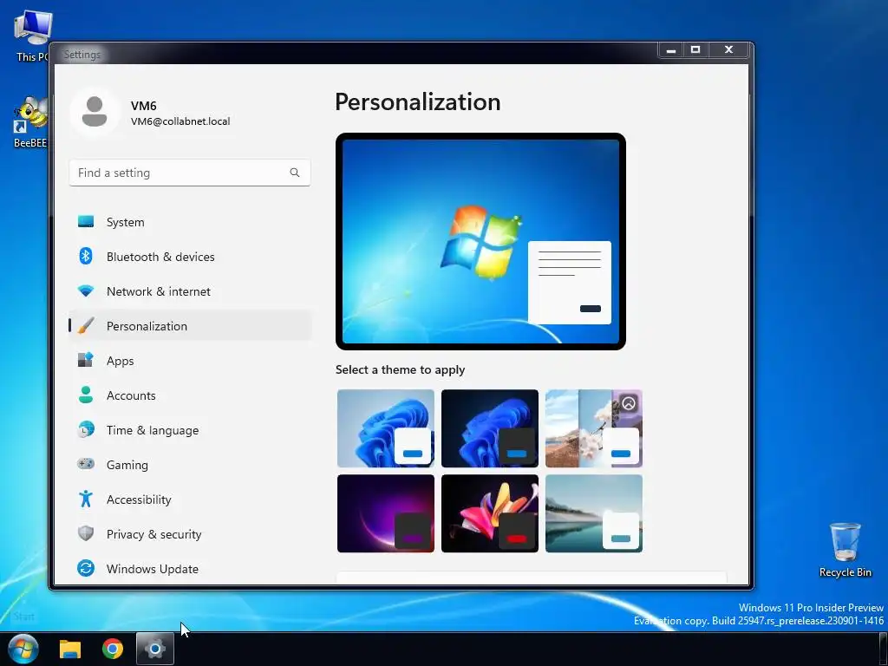The width and height of the screenshot is (888, 666).
Task: Apply the purple Glow theme
Action: pos(386,513)
